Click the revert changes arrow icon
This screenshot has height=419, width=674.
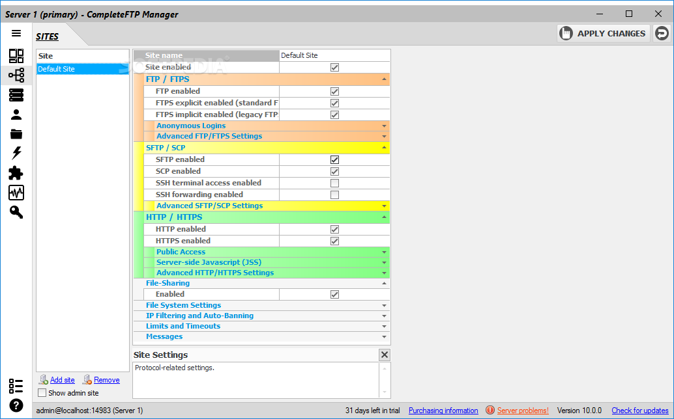point(662,33)
